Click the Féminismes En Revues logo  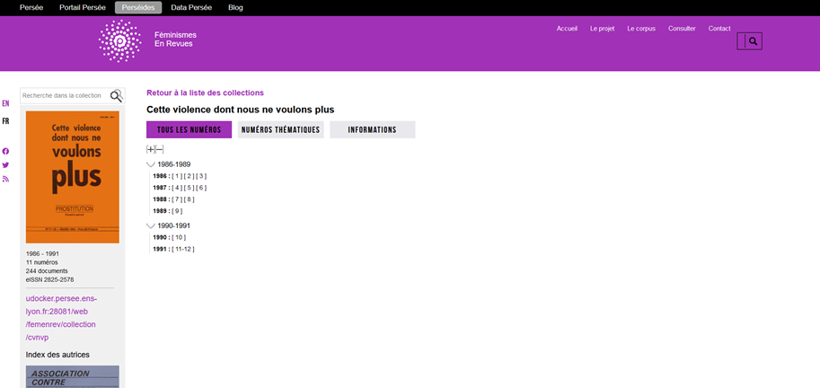[119, 40]
